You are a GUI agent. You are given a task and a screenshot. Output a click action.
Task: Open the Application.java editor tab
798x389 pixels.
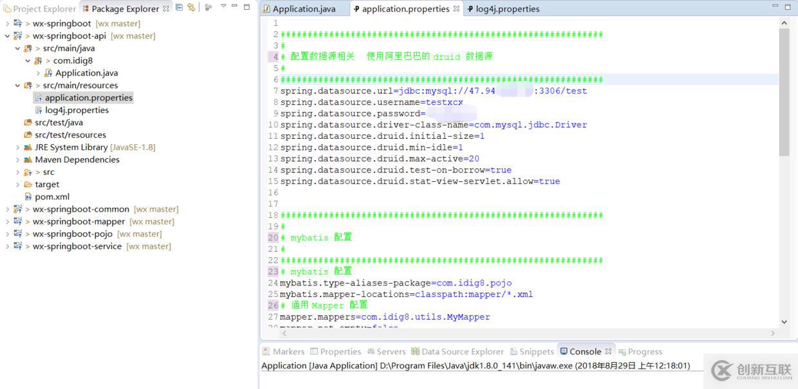tap(299, 9)
